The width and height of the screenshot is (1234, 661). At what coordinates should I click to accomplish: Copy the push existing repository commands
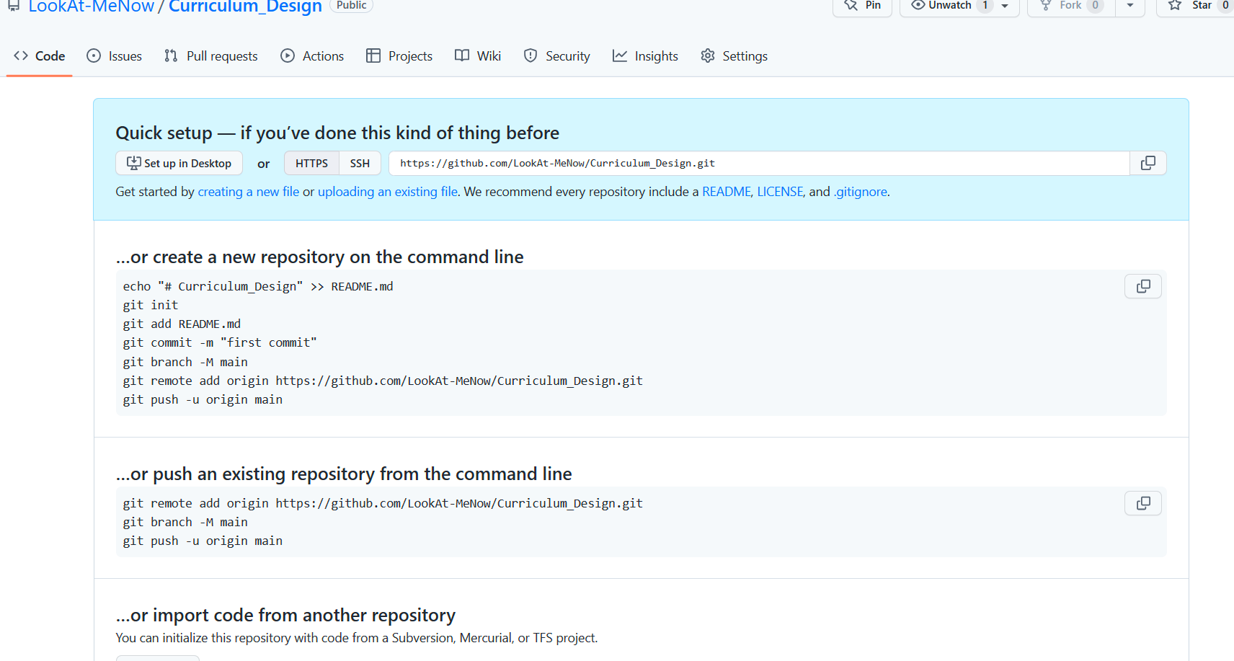tap(1143, 503)
